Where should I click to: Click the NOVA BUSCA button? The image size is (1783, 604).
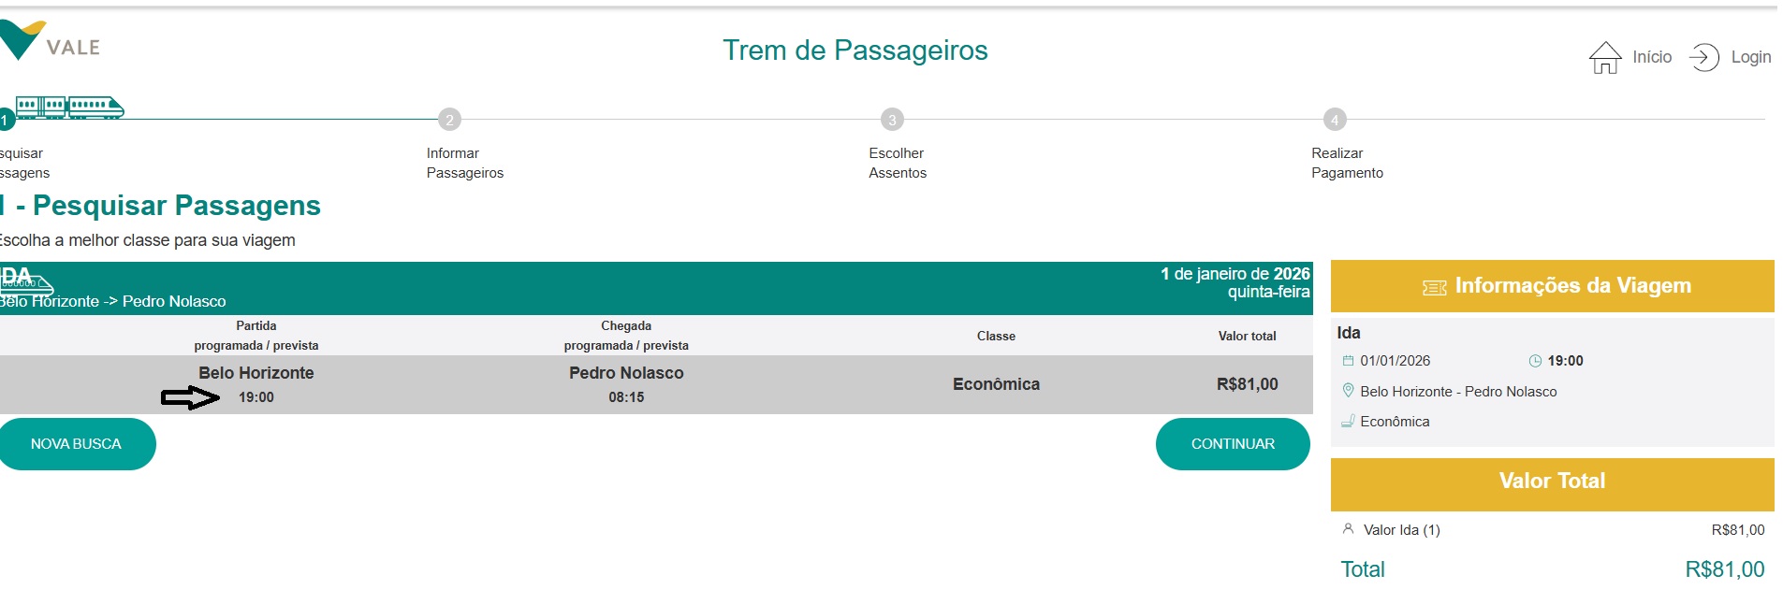(77, 443)
